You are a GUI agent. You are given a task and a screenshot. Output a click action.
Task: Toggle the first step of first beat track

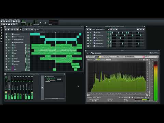coord(112,32)
